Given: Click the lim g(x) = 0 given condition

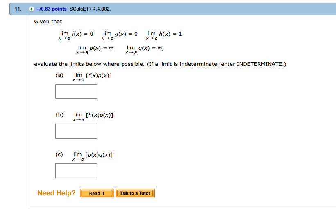Looking at the screenshot, I should coord(120,36).
